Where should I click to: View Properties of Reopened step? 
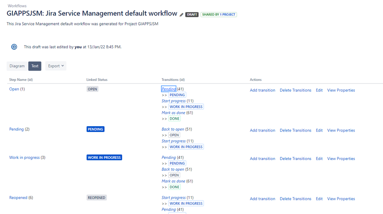pyautogui.click(x=341, y=199)
